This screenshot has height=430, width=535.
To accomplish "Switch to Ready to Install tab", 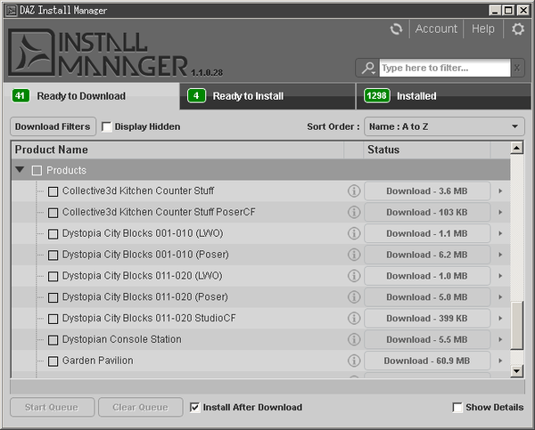I will pos(267,96).
